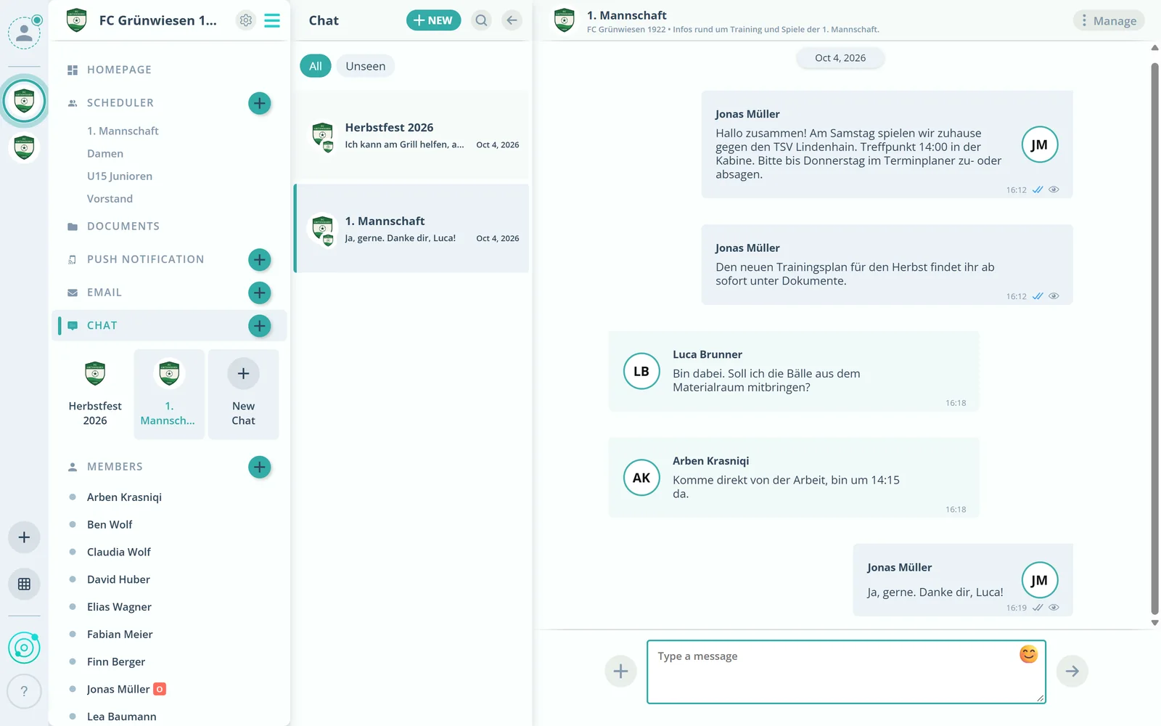Open Herbstfest 2026 chat thumbnail in sidebar
1161x726 pixels.
tap(95, 394)
